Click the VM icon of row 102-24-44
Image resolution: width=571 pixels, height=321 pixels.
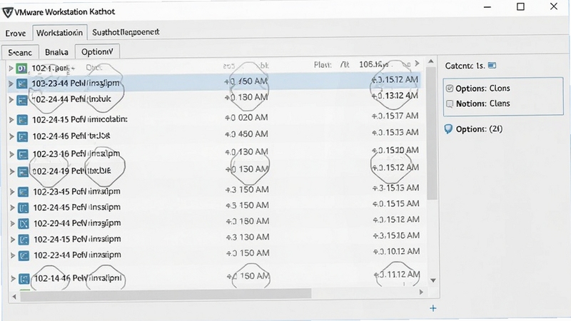point(22,100)
